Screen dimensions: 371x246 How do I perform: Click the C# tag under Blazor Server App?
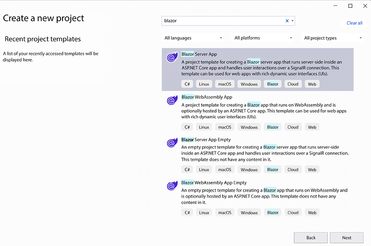(x=187, y=84)
